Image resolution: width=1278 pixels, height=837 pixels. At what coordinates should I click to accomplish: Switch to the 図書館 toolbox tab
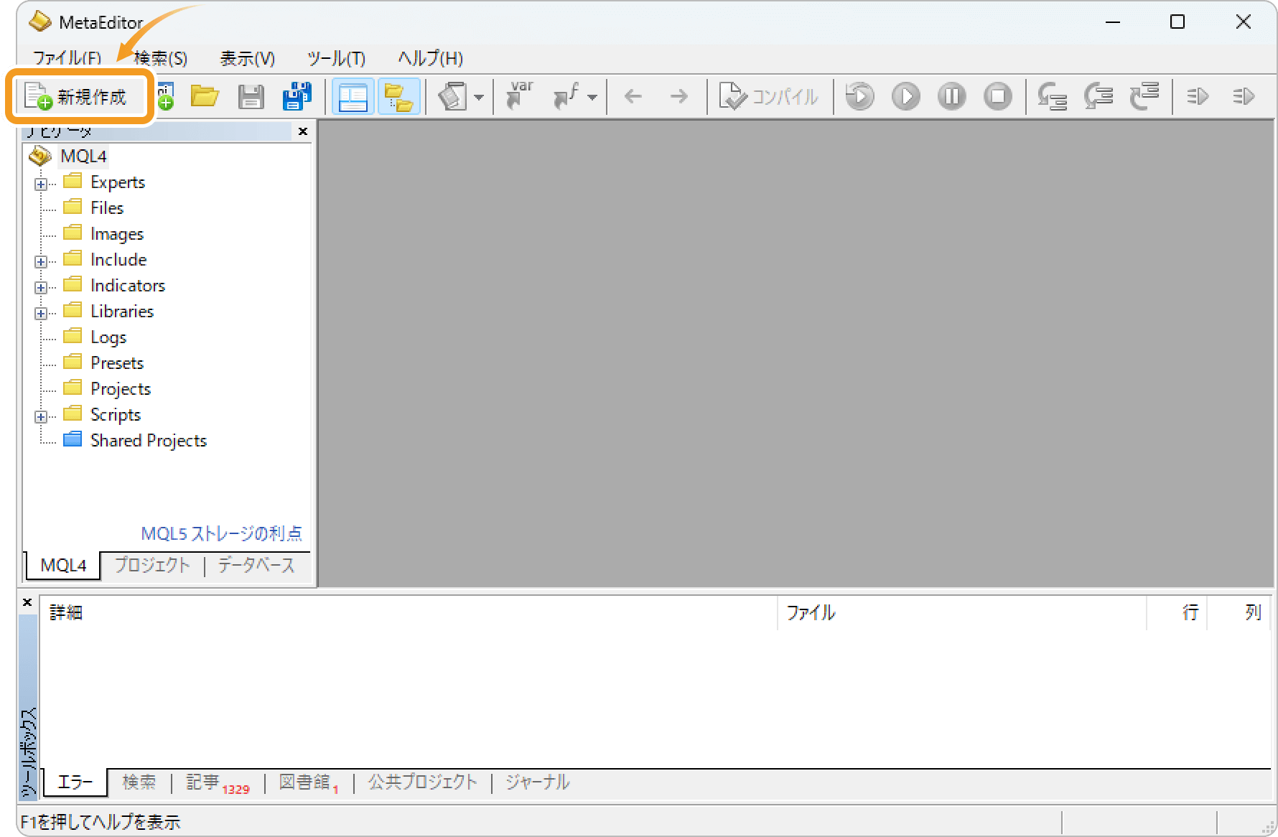309,782
